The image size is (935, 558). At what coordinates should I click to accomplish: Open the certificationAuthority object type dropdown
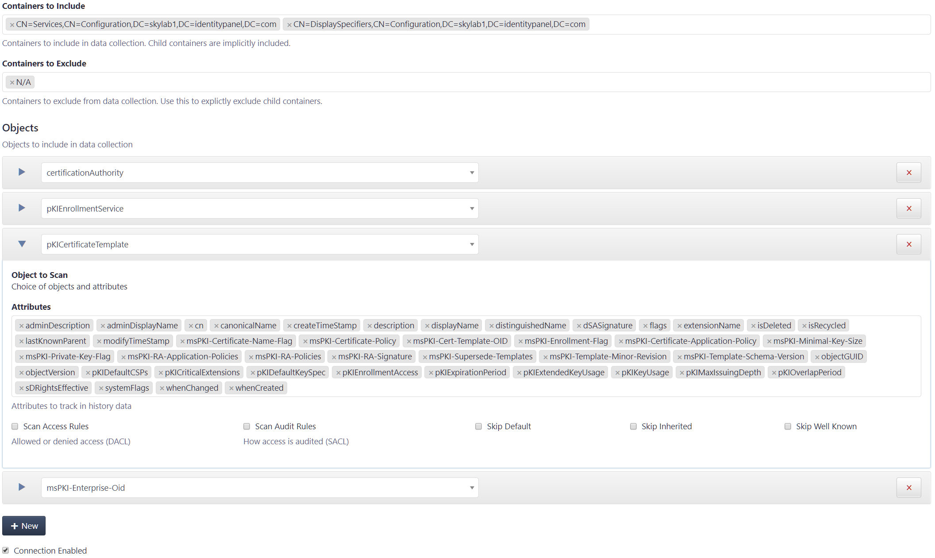tap(471, 173)
